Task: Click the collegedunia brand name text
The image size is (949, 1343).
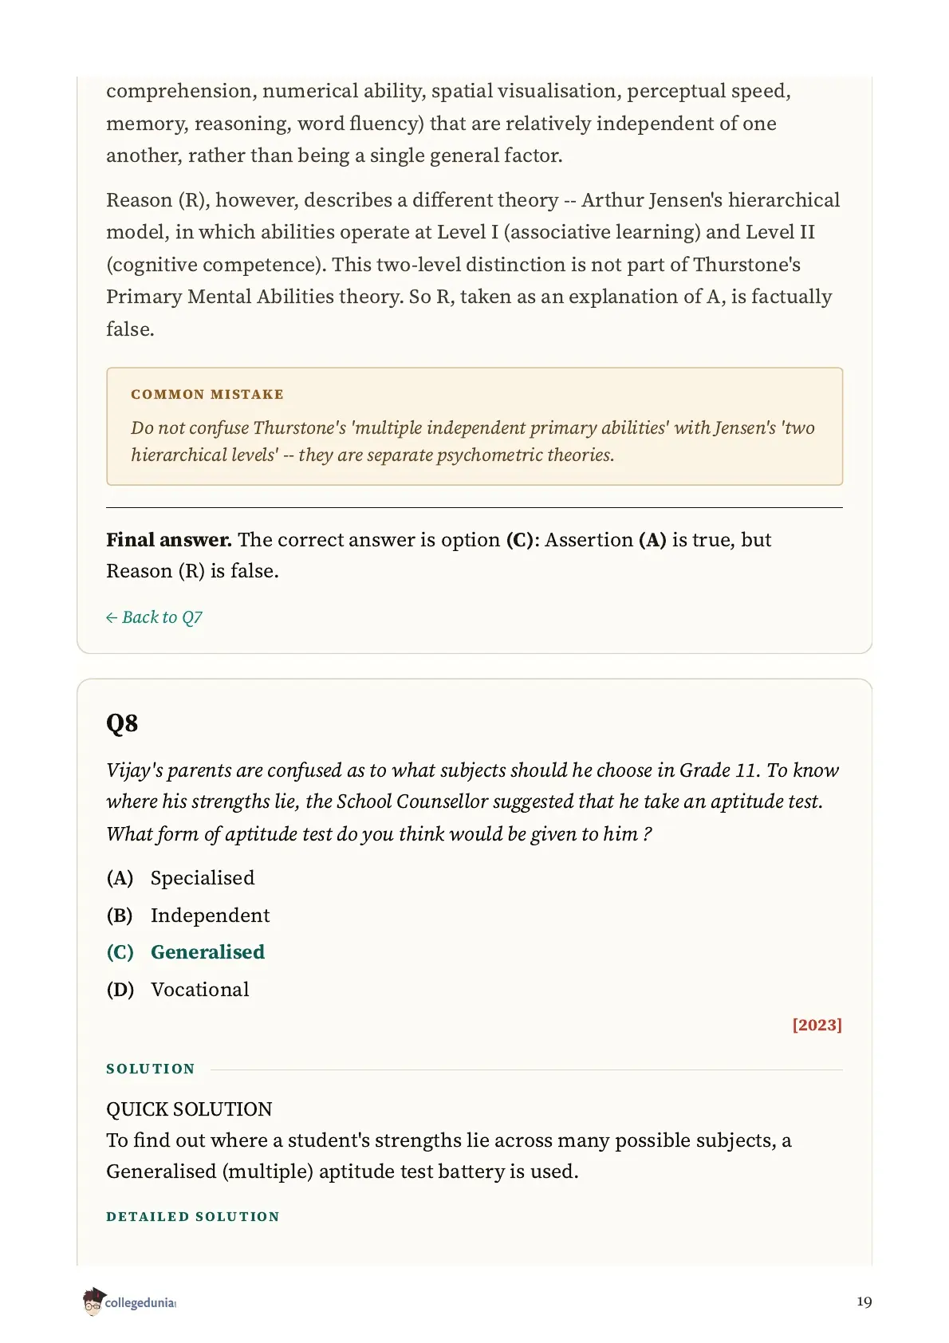Action: 140,1302
